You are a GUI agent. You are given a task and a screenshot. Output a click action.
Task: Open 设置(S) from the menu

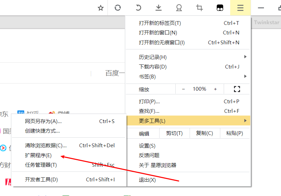(x=147, y=146)
